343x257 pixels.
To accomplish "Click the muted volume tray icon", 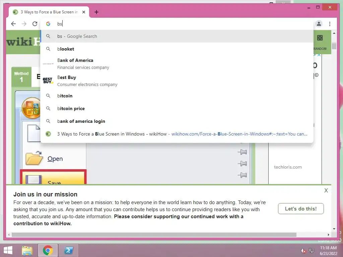I will click(x=303, y=251).
